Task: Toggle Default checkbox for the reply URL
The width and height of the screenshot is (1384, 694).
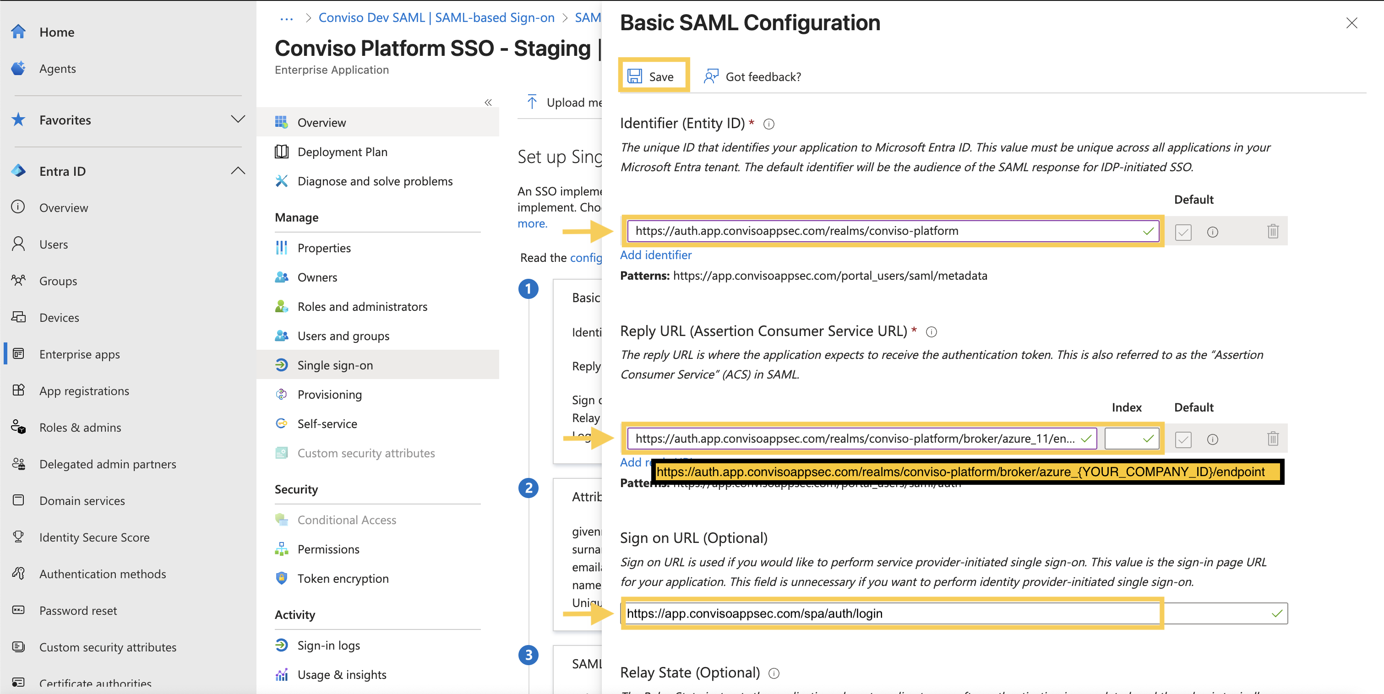Action: [1182, 439]
